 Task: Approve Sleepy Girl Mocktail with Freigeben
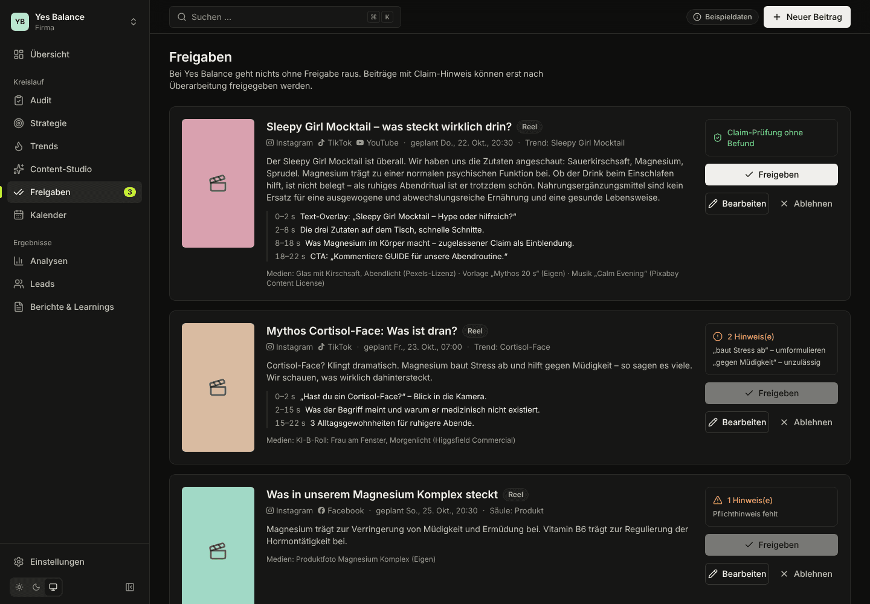point(772,175)
